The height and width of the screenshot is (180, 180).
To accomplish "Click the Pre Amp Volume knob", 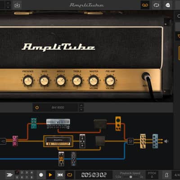I will coord(110,81).
